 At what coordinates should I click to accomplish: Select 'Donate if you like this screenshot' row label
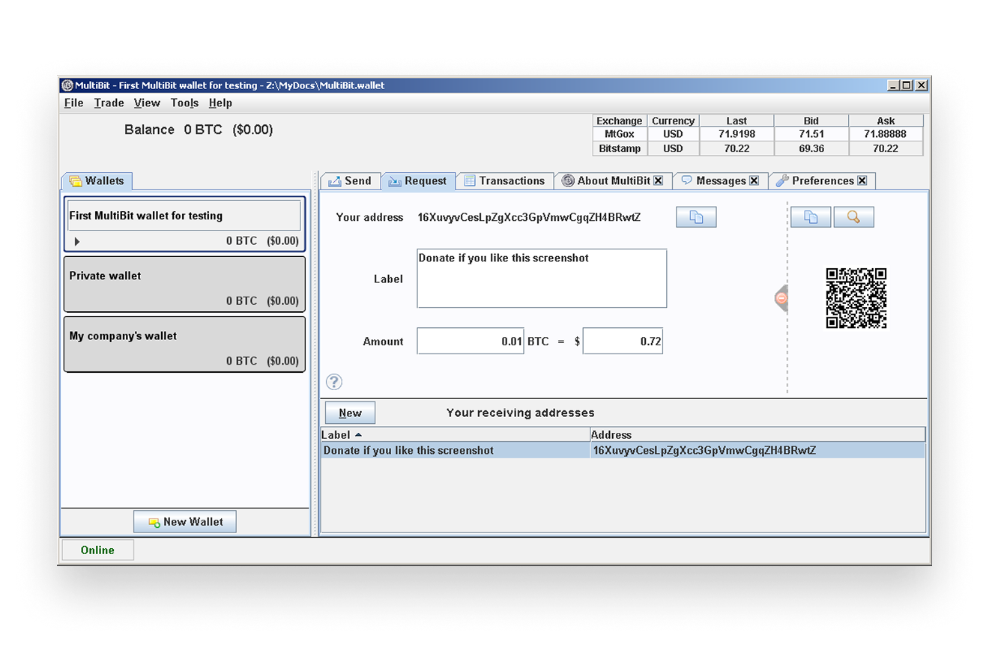tap(455, 450)
